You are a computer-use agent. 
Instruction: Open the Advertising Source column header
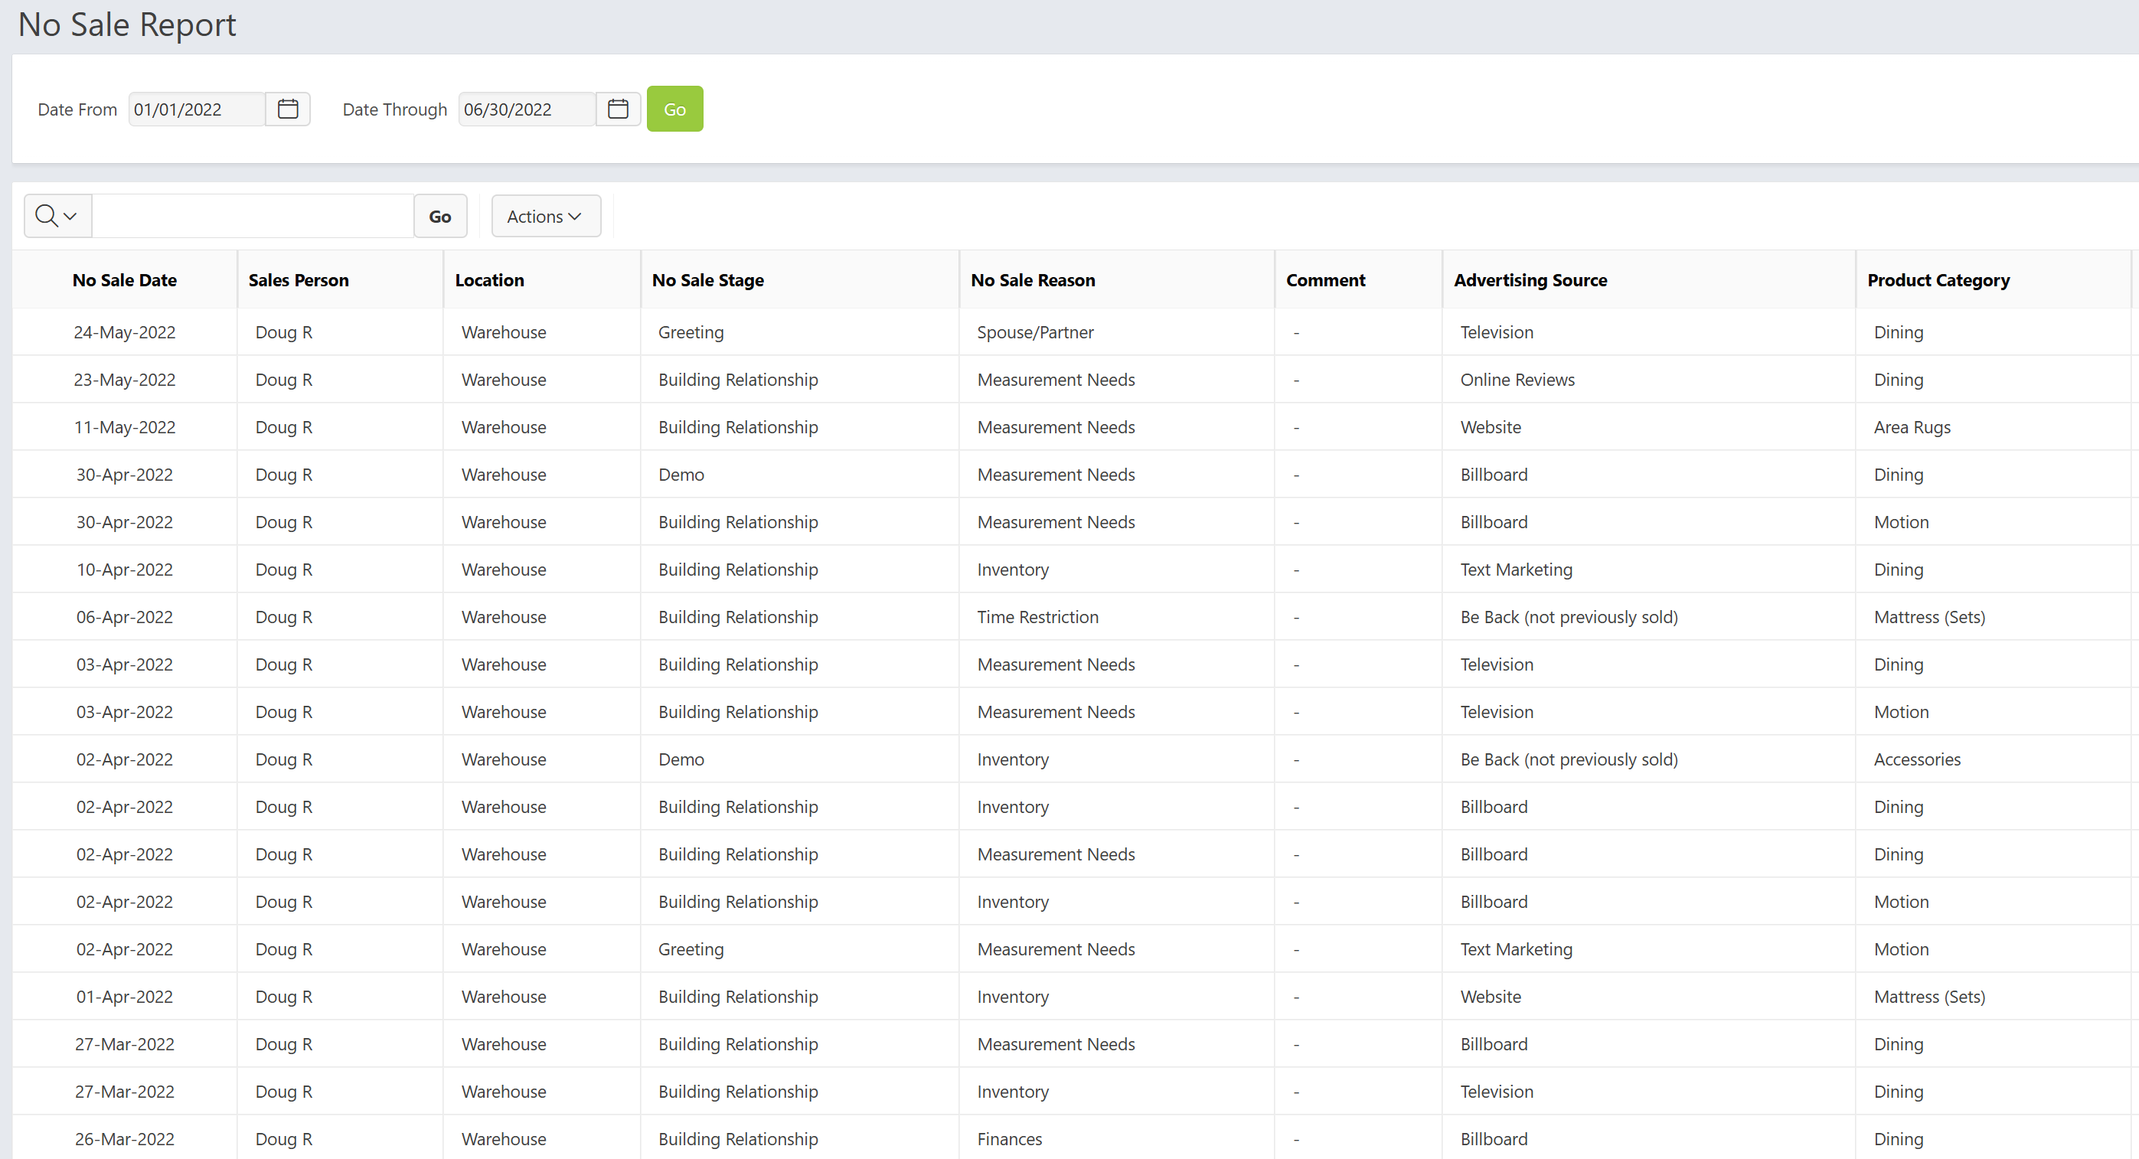tap(1530, 279)
